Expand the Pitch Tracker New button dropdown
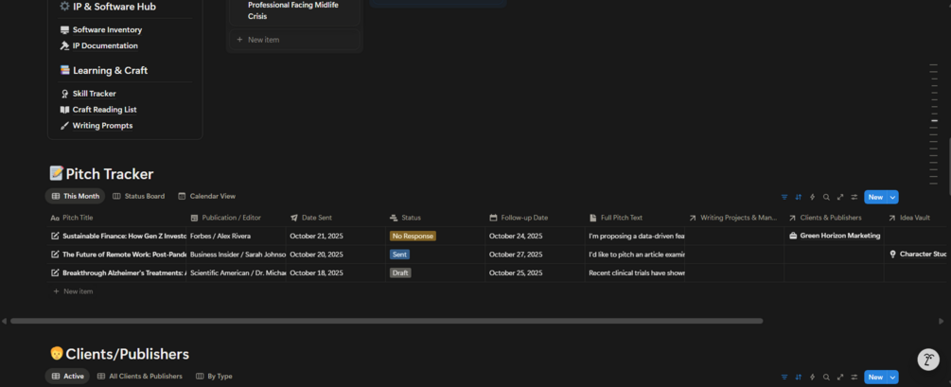This screenshot has width=951, height=387. [892, 197]
